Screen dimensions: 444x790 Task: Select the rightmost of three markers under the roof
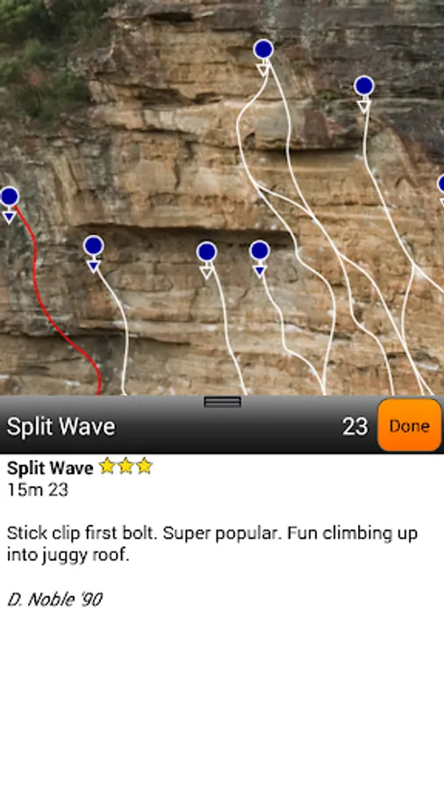259,251
